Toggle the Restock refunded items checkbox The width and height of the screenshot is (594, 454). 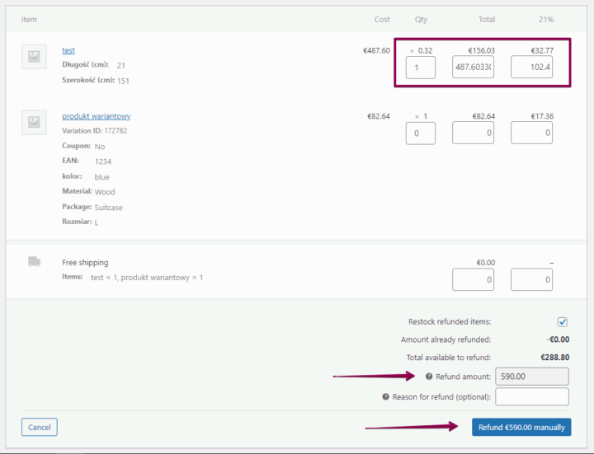(562, 322)
